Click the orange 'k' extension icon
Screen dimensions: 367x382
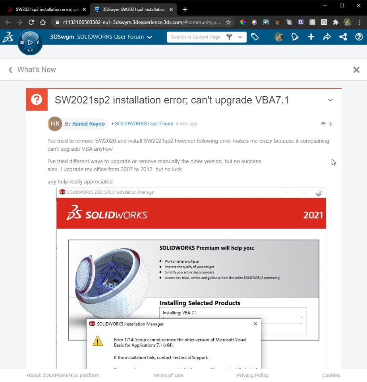click(278, 22)
